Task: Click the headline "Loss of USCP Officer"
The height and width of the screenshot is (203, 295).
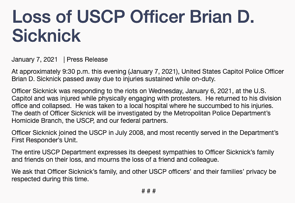Action: (x=98, y=16)
